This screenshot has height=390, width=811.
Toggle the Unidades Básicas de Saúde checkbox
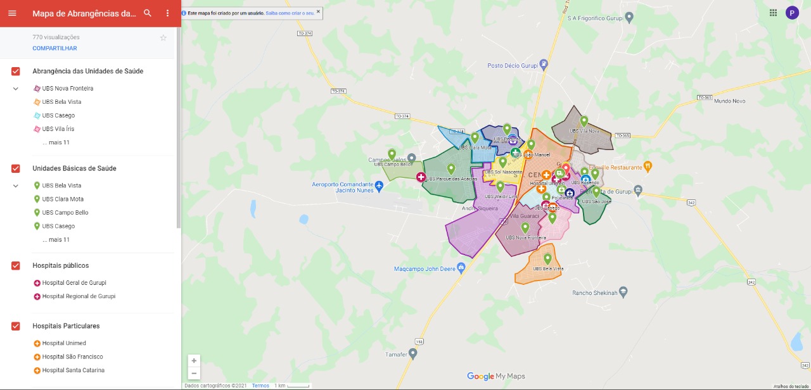click(16, 168)
